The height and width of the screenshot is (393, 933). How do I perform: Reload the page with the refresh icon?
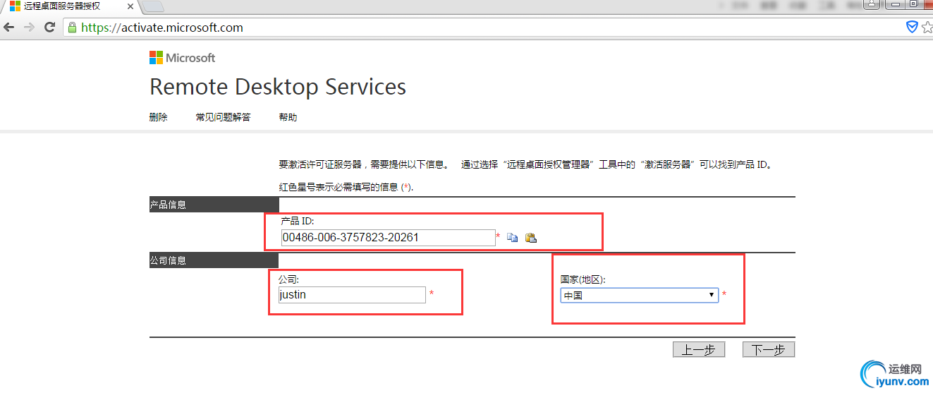point(49,28)
